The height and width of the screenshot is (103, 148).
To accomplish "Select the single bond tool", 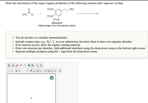I will 24,71.
